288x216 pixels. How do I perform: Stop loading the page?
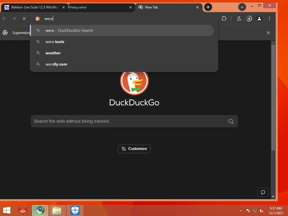point(24,19)
